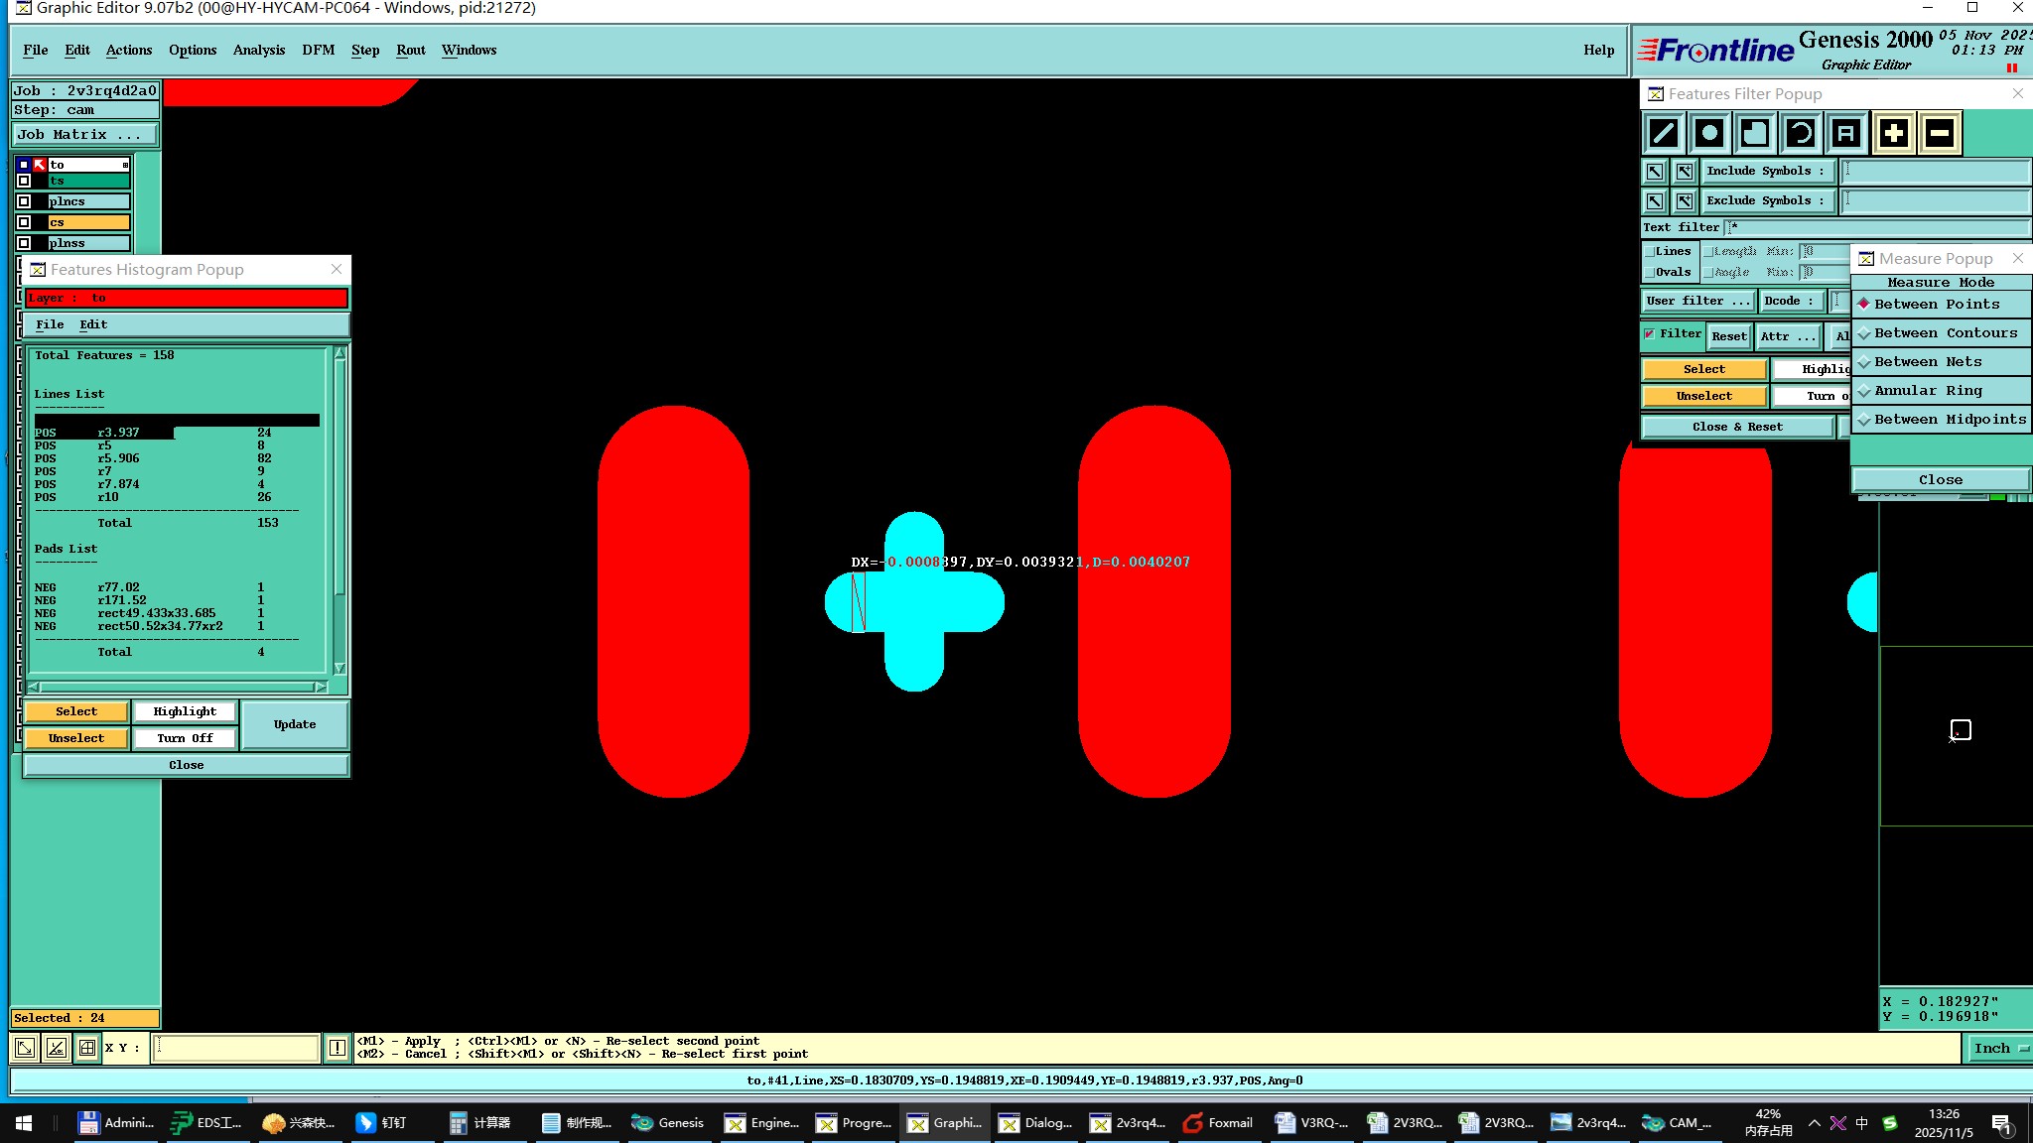This screenshot has width=2033, height=1143.
Task: Enable the Lines checkbox in filter
Action: point(1650,252)
